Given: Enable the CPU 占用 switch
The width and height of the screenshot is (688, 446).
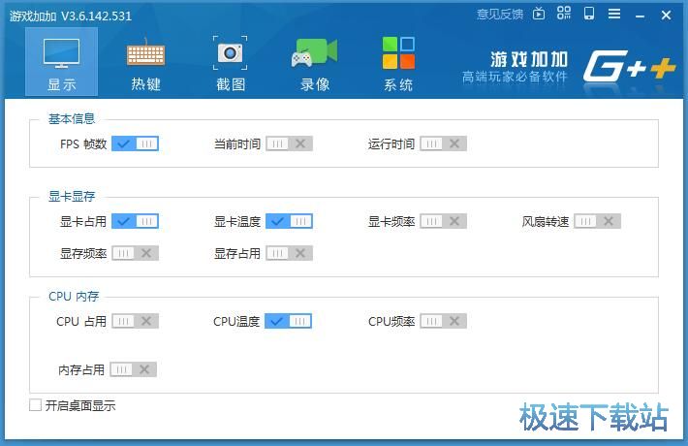Looking at the screenshot, I should [135, 321].
